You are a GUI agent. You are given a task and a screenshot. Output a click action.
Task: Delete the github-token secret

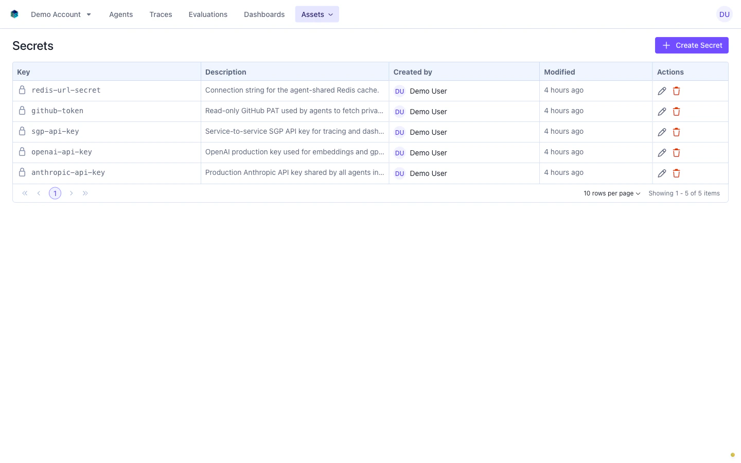676,112
